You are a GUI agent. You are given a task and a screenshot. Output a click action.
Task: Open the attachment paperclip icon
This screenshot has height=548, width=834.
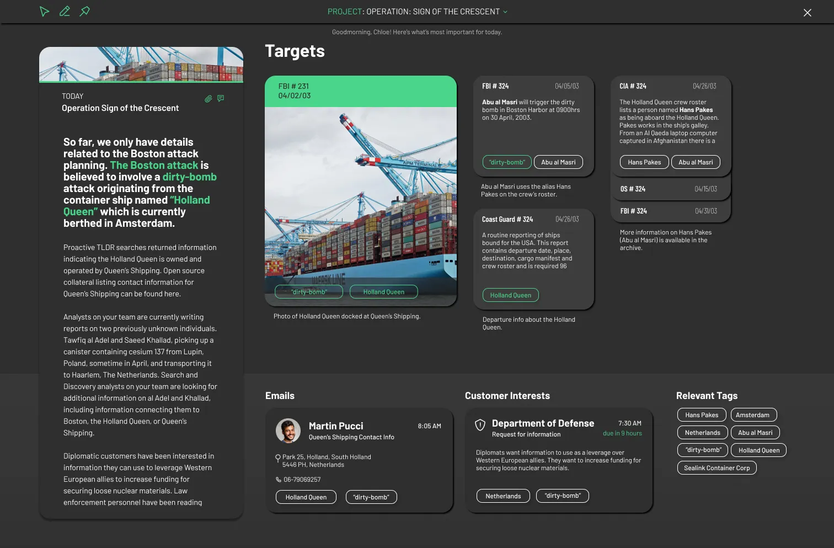[208, 99]
